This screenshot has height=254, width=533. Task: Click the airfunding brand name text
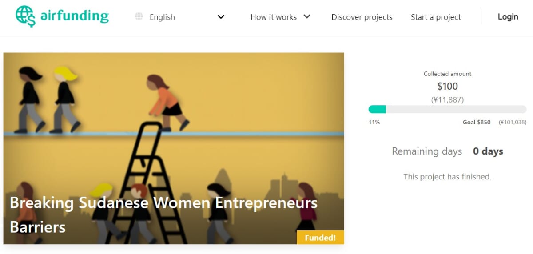74,16
